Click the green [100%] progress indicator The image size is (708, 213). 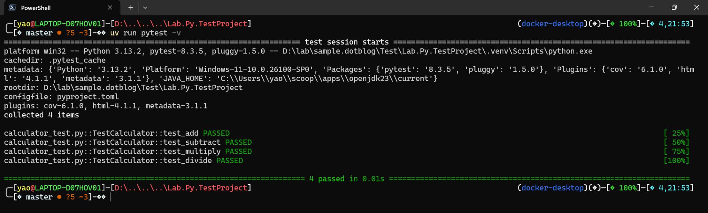(x=676, y=161)
